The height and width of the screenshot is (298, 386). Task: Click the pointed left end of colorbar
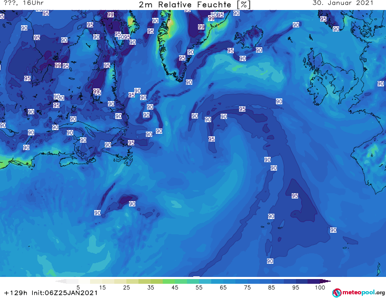point(61,281)
